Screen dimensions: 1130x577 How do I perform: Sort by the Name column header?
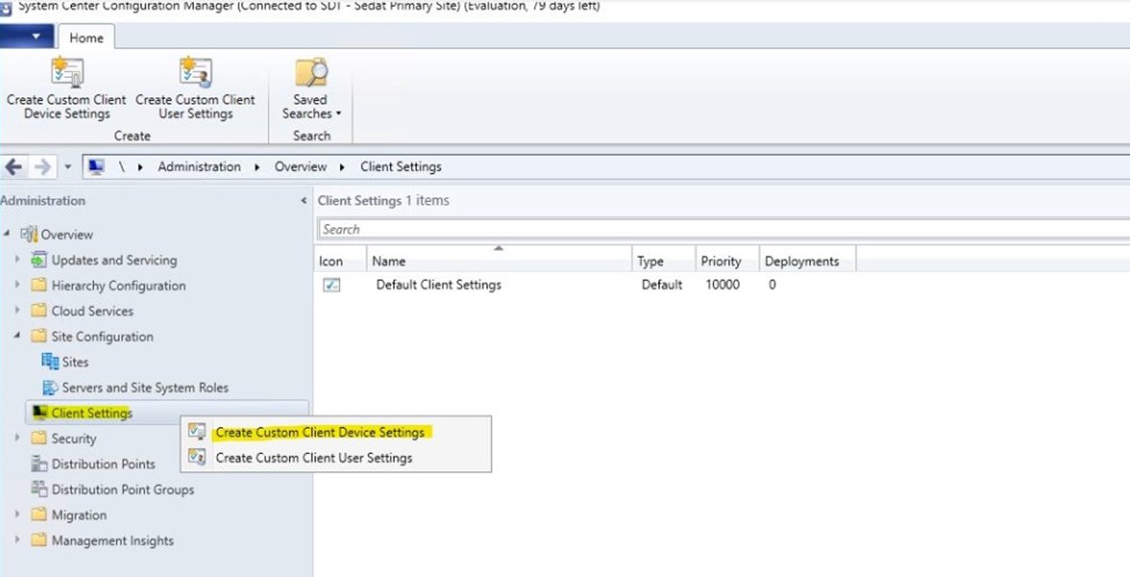(500, 261)
